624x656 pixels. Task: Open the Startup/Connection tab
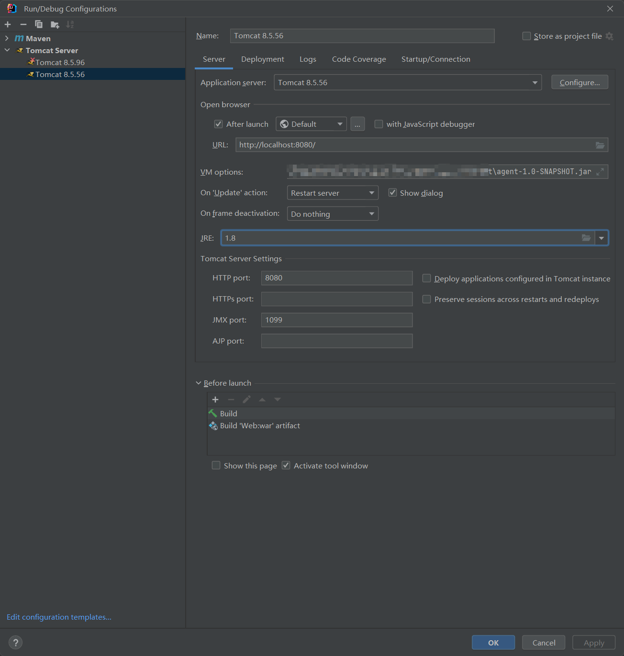tap(436, 59)
